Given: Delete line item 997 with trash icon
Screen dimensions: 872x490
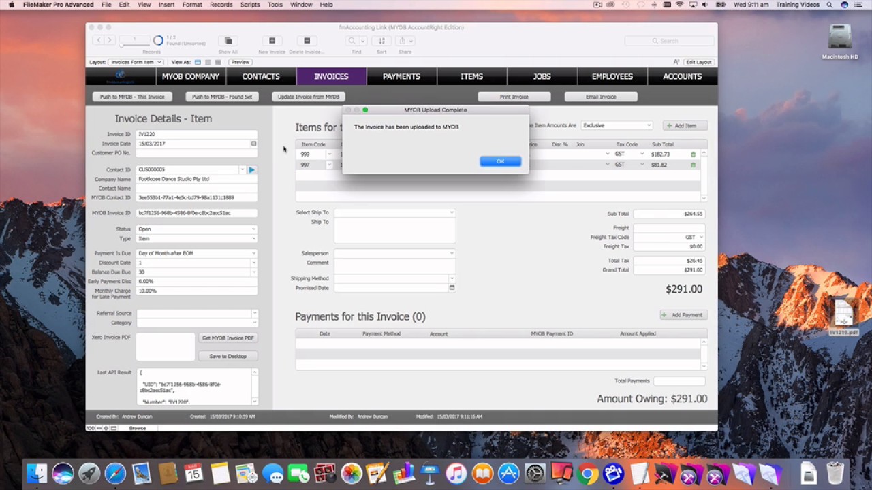Looking at the screenshot, I should coord(694,165).
